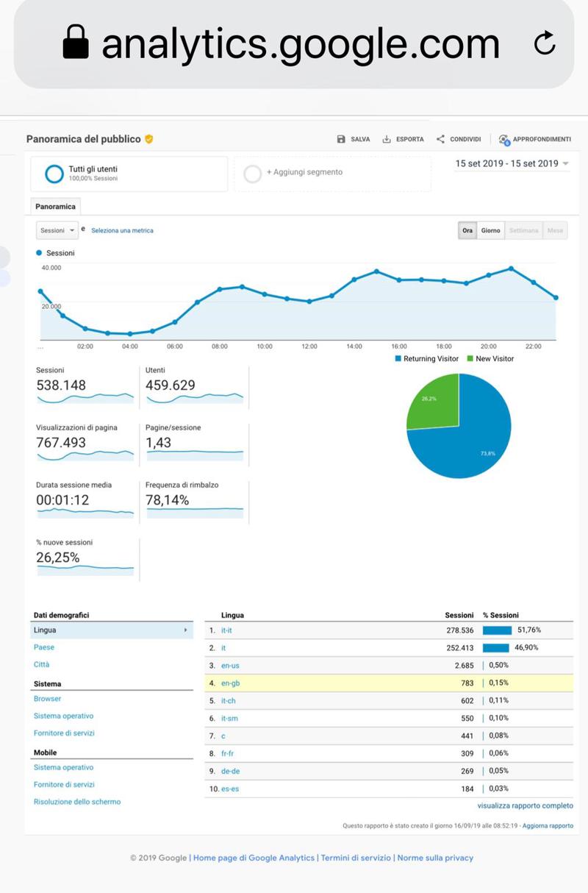Click the Utenti sparkline with value 459.629
This screenshot has width=588, height=893.
point(195,398)
